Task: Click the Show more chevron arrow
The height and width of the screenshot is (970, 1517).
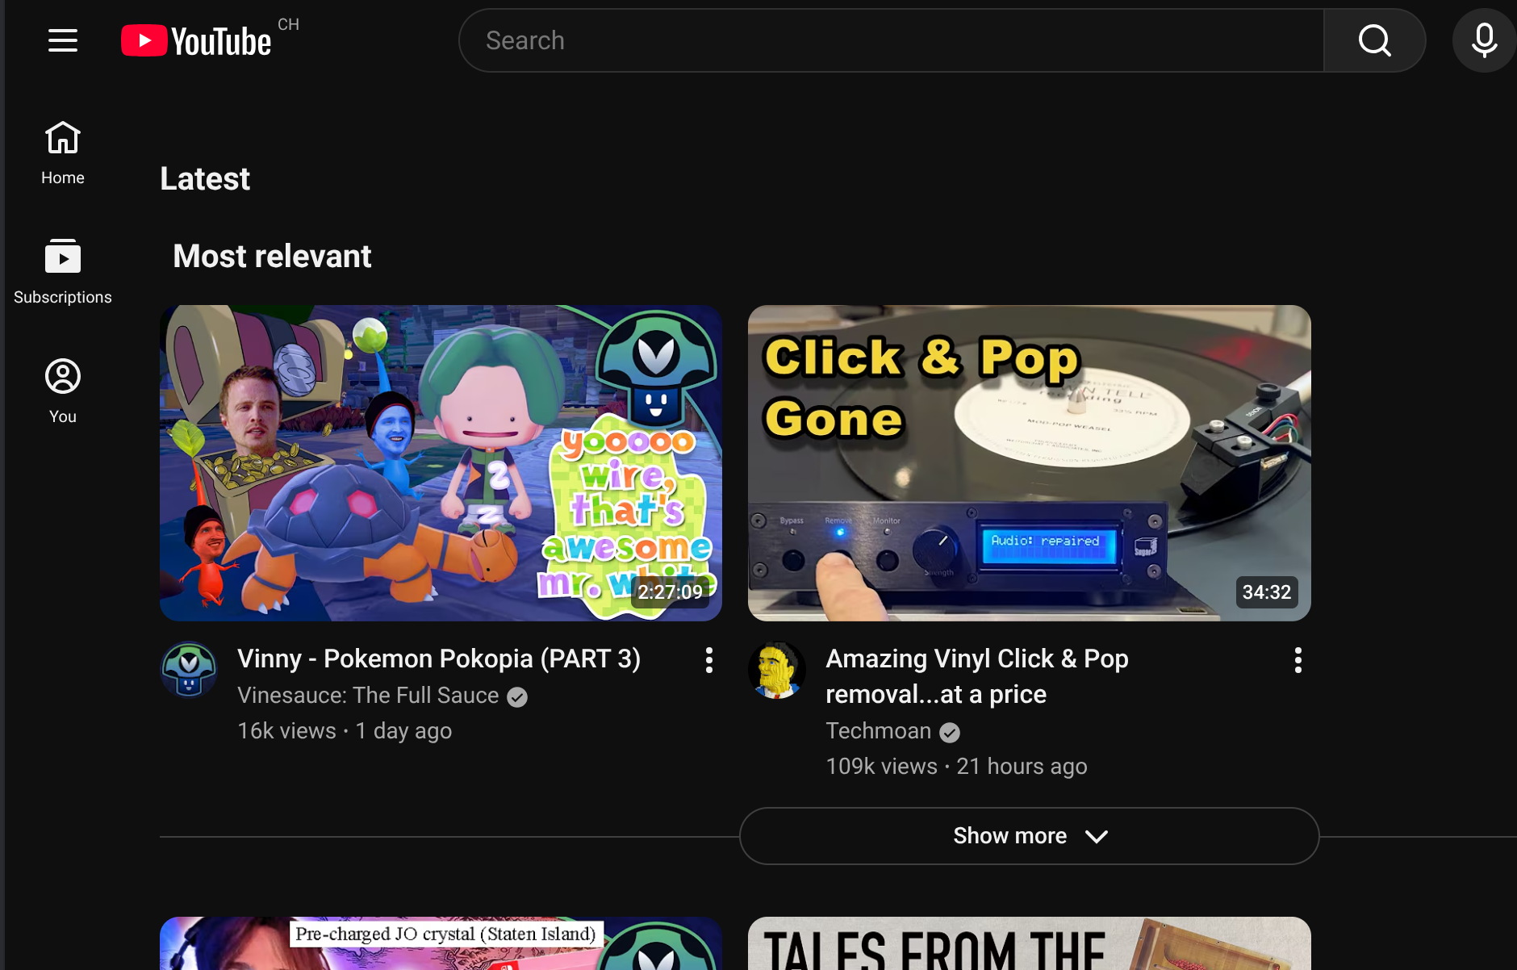Action: pyautogui.click(x=1097, y=837)
